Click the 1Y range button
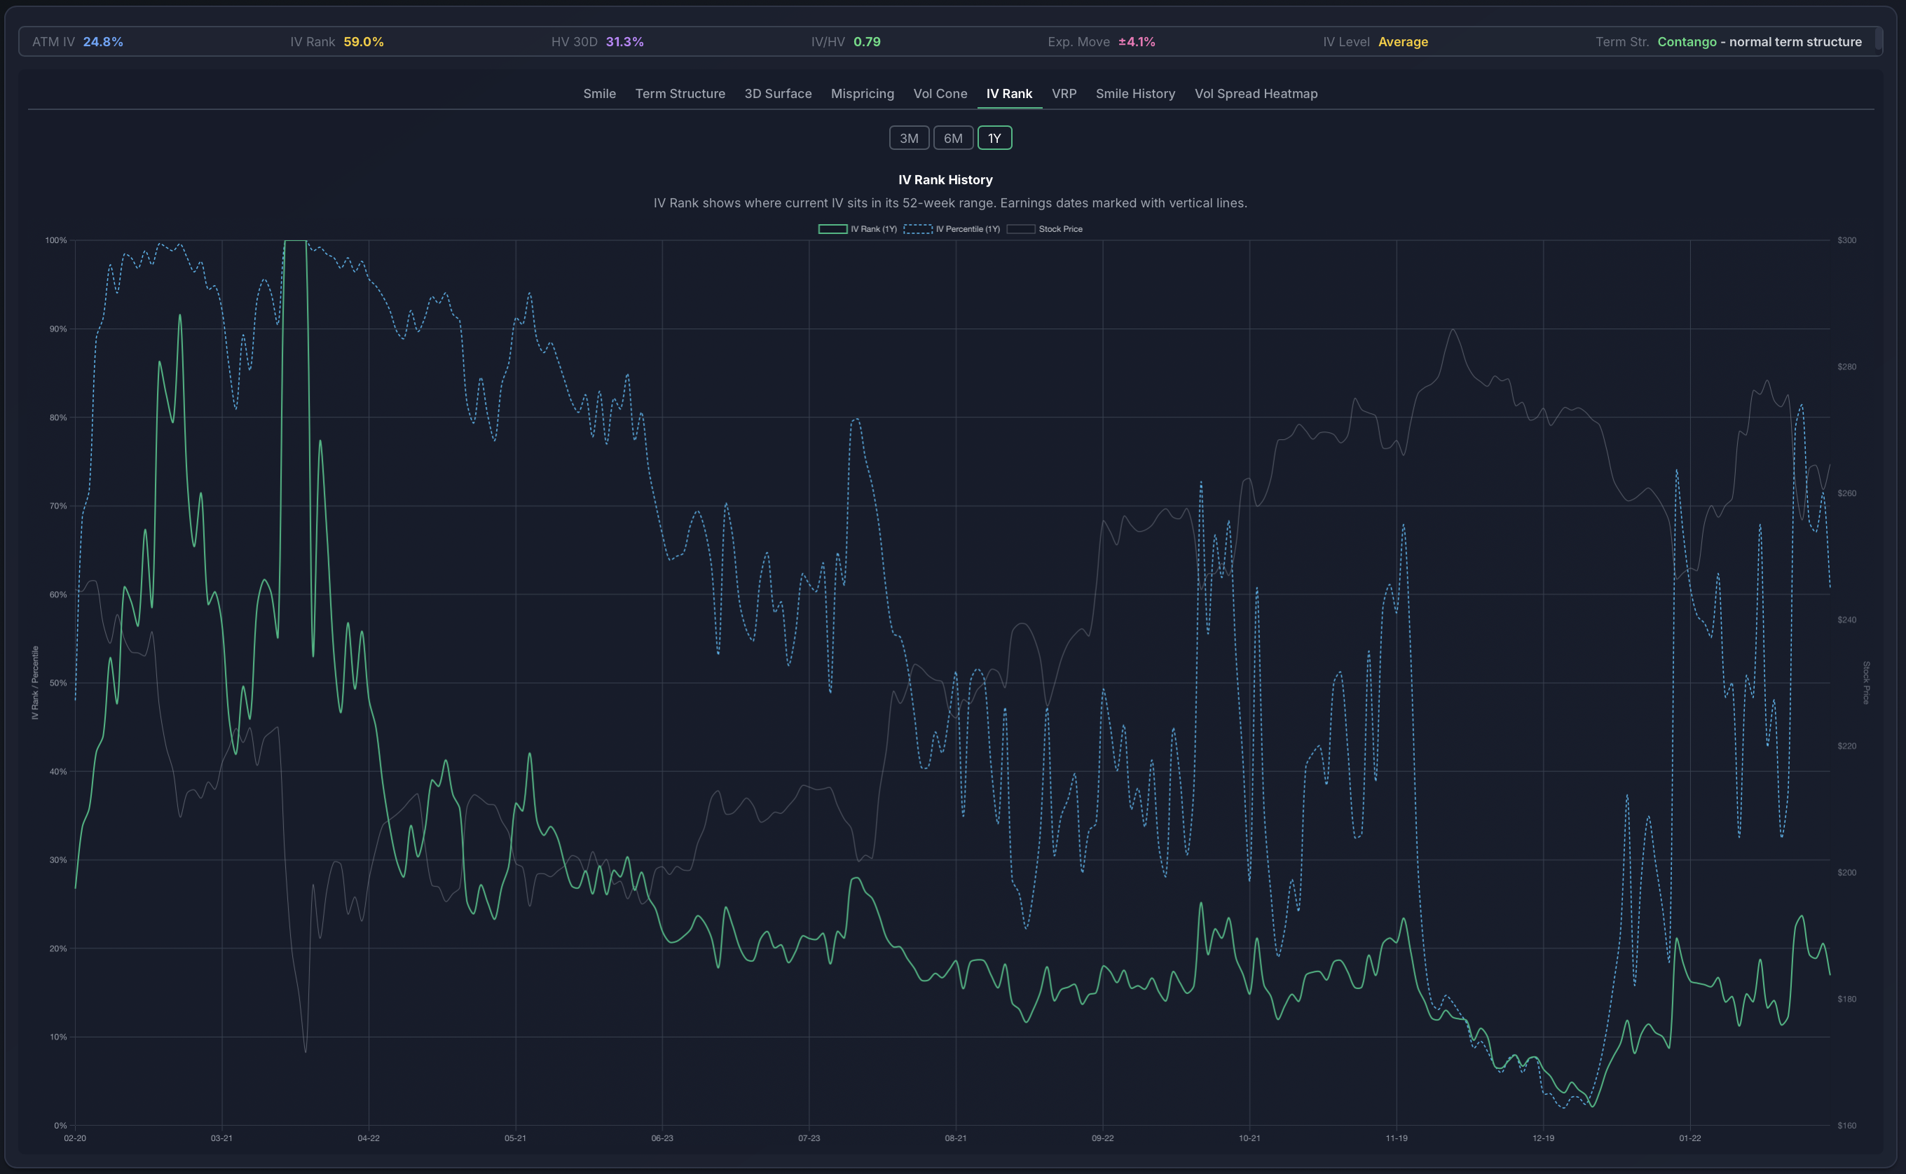 tap(995, 137)
